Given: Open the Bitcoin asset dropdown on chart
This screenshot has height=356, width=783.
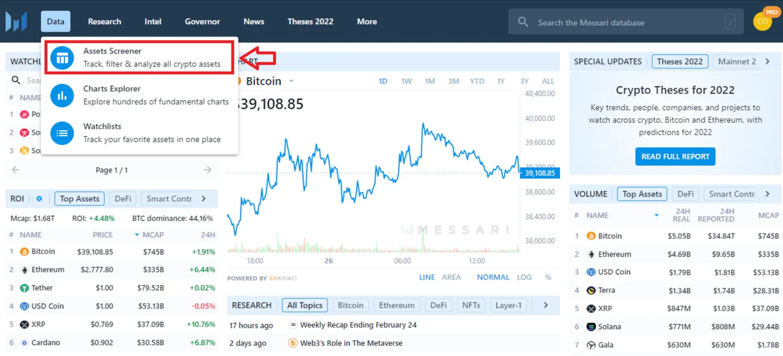Looking at the screenshot, I should pyautogui.click(x=291, y=81).
